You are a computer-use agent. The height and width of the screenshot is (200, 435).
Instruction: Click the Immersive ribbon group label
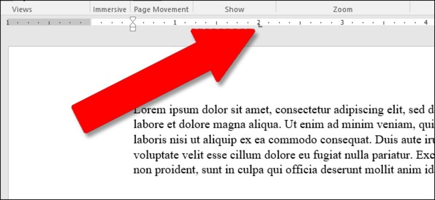[110, 9]
